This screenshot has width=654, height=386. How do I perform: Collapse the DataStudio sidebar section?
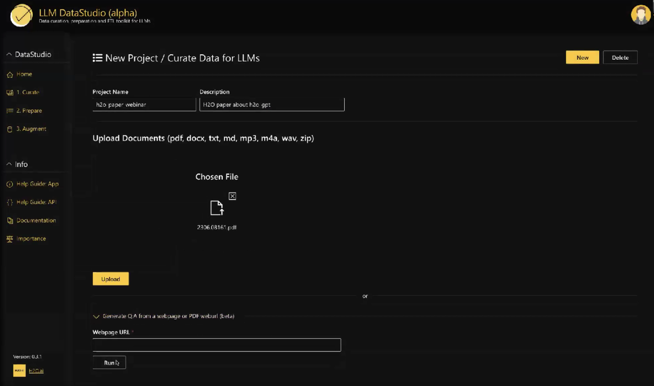pos(9,55)
